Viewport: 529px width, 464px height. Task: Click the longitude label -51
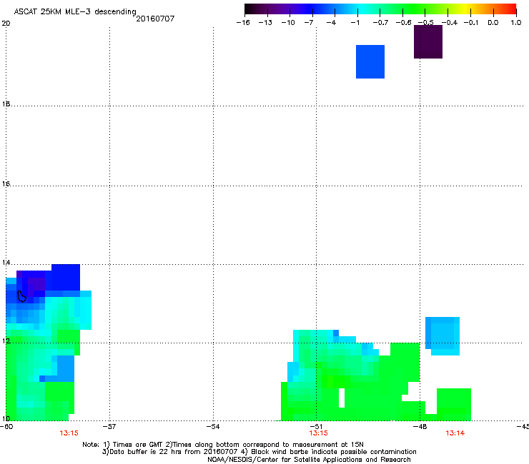[316, 427]
